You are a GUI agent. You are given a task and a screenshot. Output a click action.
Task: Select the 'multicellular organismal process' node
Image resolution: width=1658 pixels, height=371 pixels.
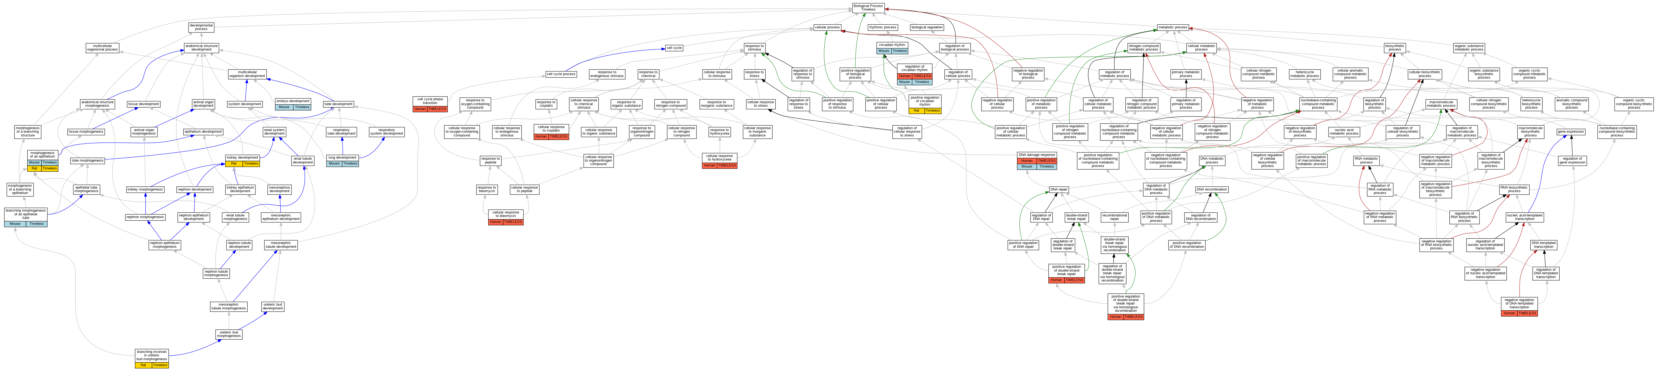coord(102,48)
